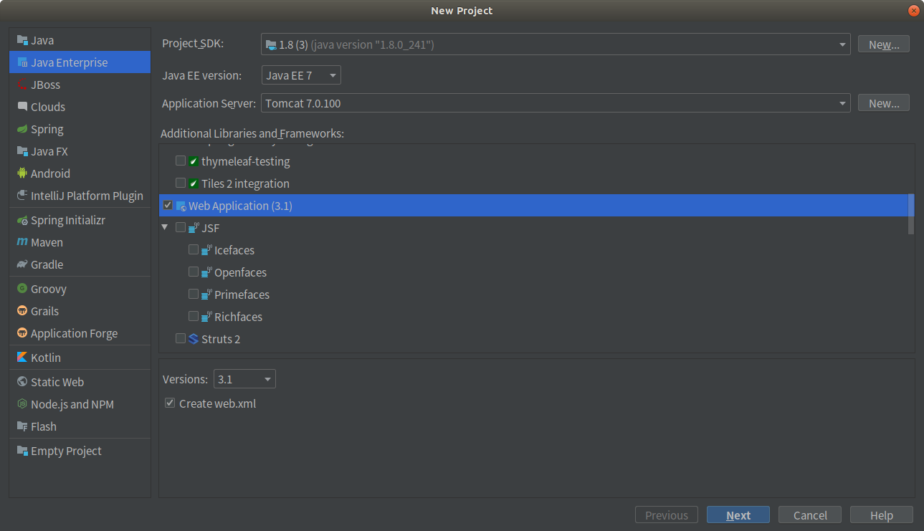Uncheck the Create web.xml option

(x=170, y=403)
